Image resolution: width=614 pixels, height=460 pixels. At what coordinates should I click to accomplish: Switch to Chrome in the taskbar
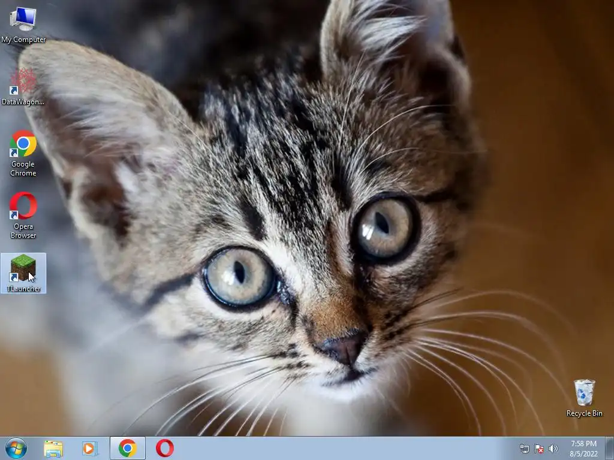point(127,449)
